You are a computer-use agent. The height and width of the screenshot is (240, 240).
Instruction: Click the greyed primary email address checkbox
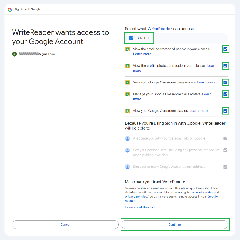(x=226, y=167)
